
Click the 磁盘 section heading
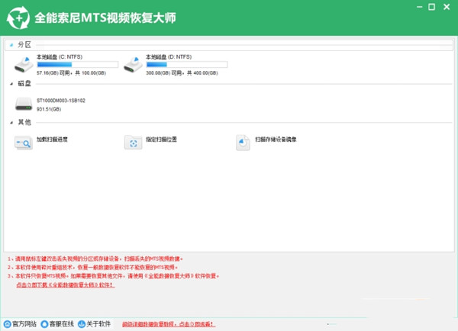(x=24, y=83)
